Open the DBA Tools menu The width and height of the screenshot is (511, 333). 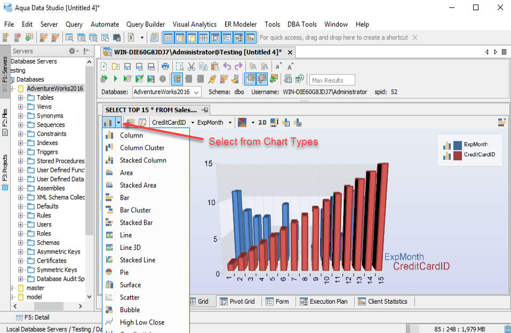[302, 24]
